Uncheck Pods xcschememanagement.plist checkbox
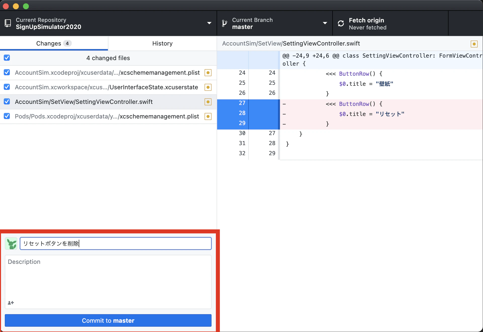 pos(7,116)
